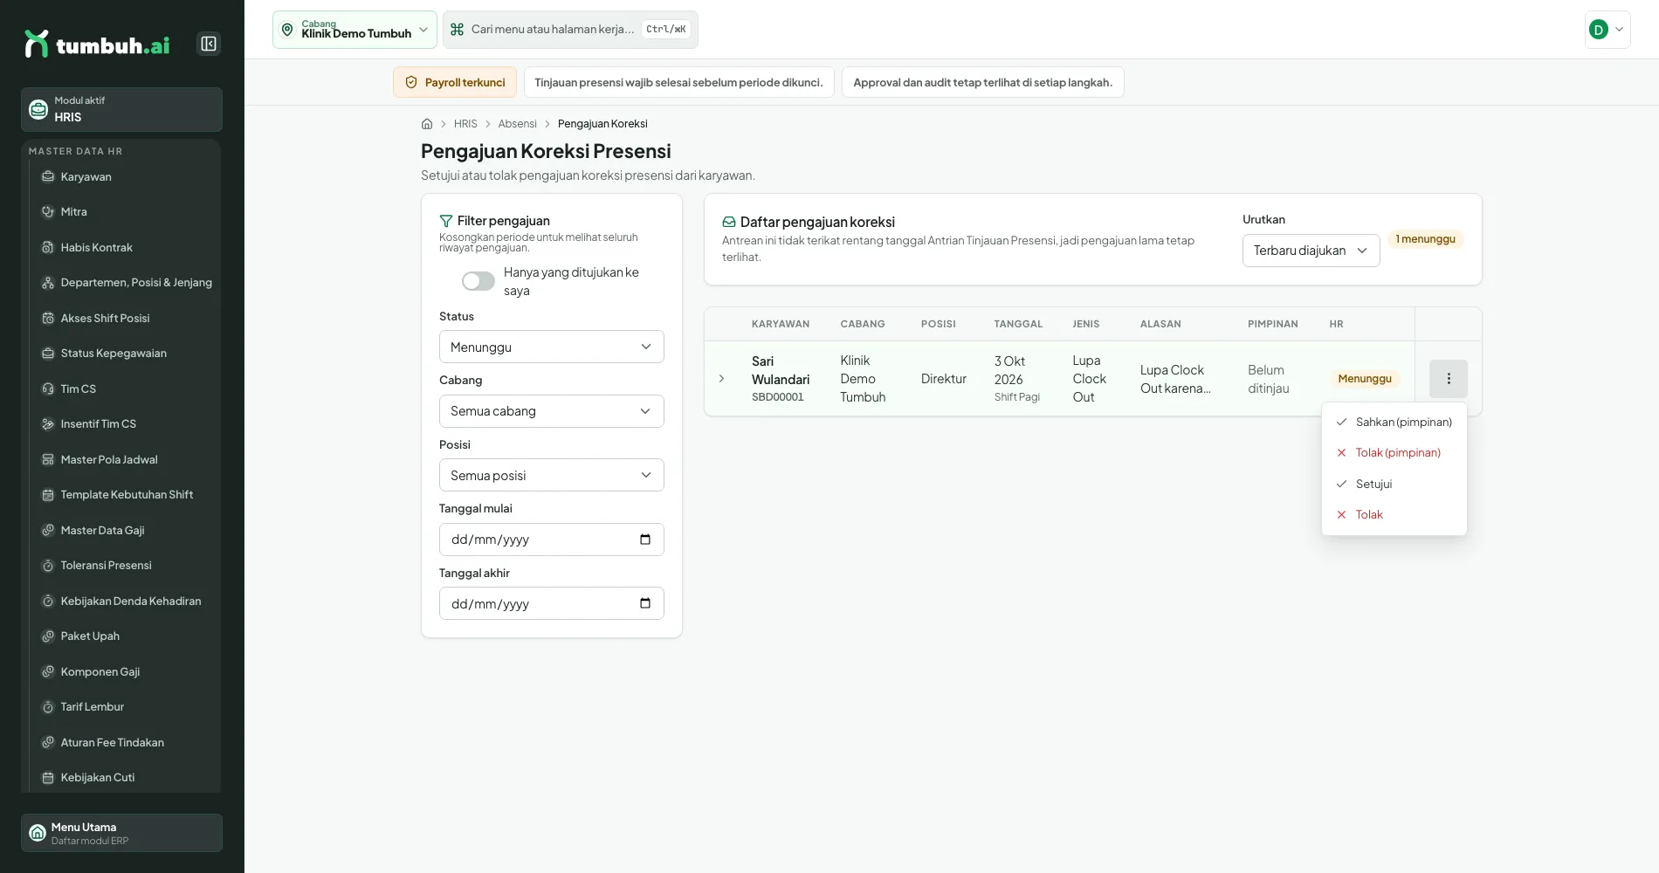
Task: Click the Kebijakan Denda Kehadiran icon
Action: pos(48,601)
